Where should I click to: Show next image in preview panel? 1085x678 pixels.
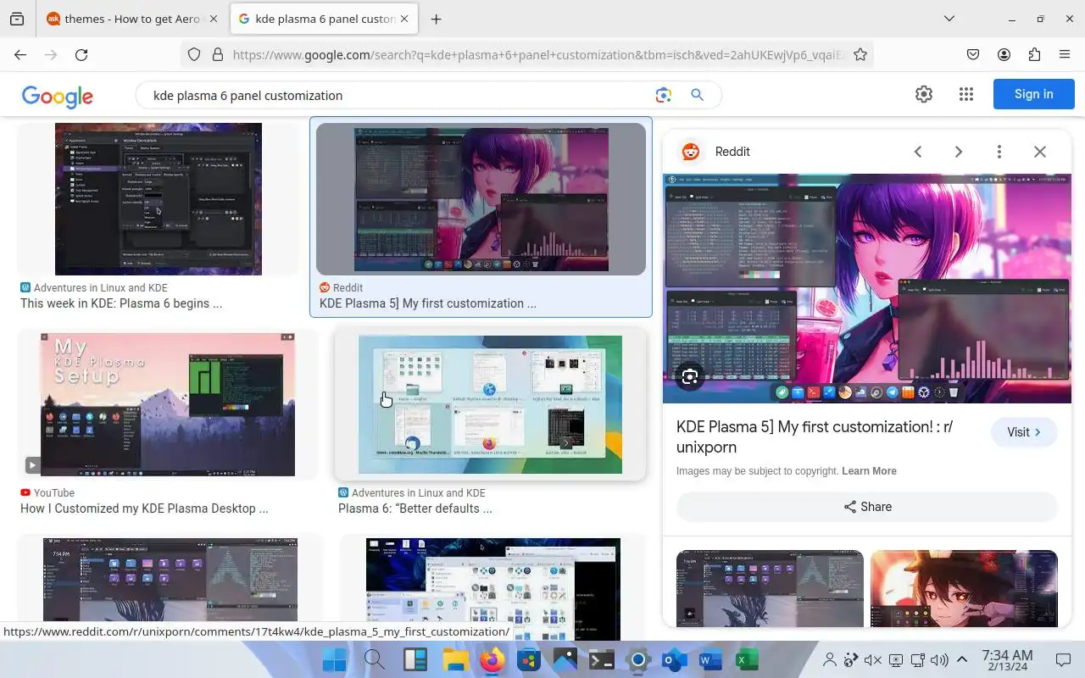pos(959,152)
